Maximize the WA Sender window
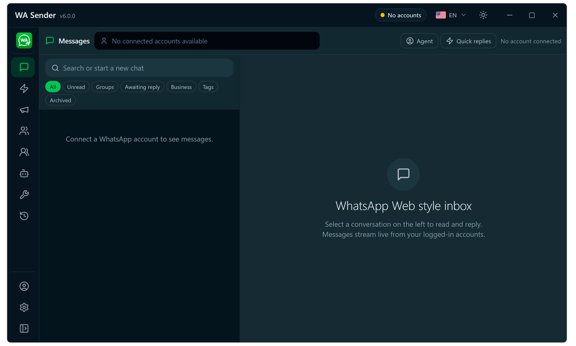The height and width of the screenshot is (346, 576). pos(532,15)
